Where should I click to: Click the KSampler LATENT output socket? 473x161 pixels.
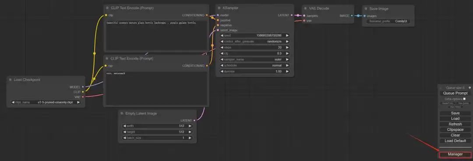click(x=291, y=15)
